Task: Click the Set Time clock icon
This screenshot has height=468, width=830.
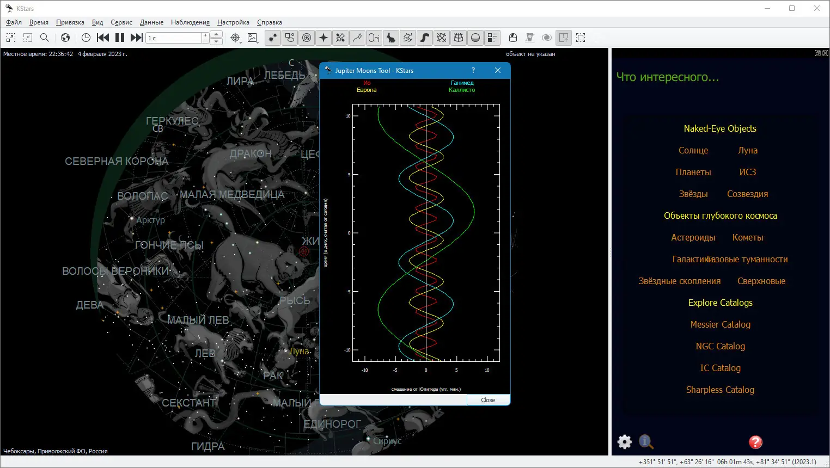Action: (x=86, y=38)
